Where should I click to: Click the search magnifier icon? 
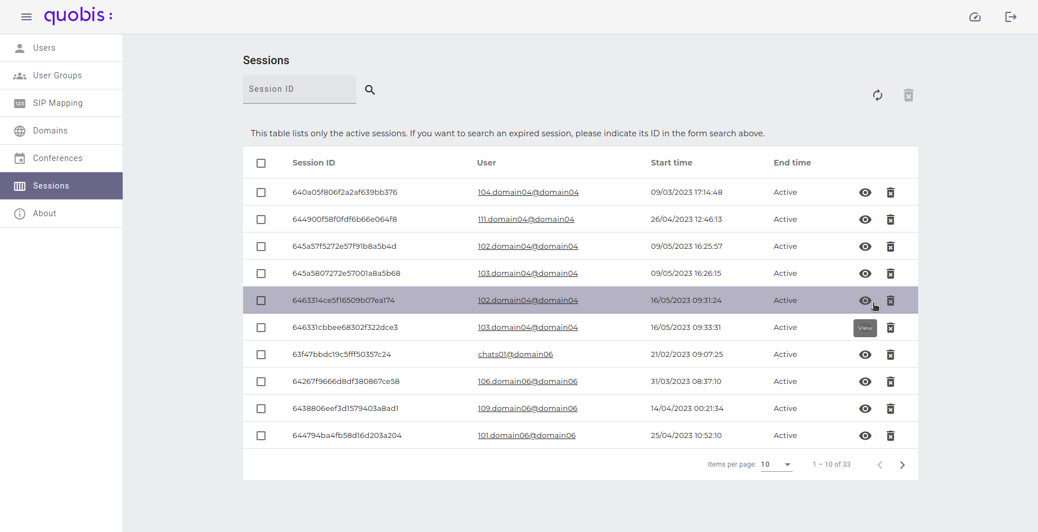[x=370, y=90]
